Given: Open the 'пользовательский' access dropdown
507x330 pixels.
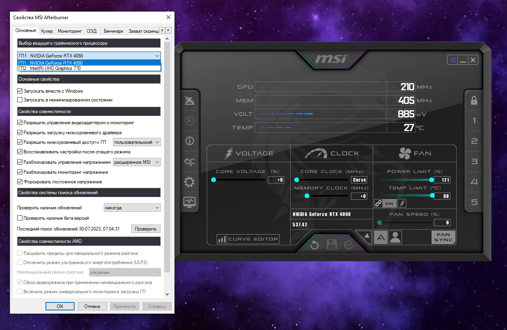Looking at the screenshot, I should point(137,142).
